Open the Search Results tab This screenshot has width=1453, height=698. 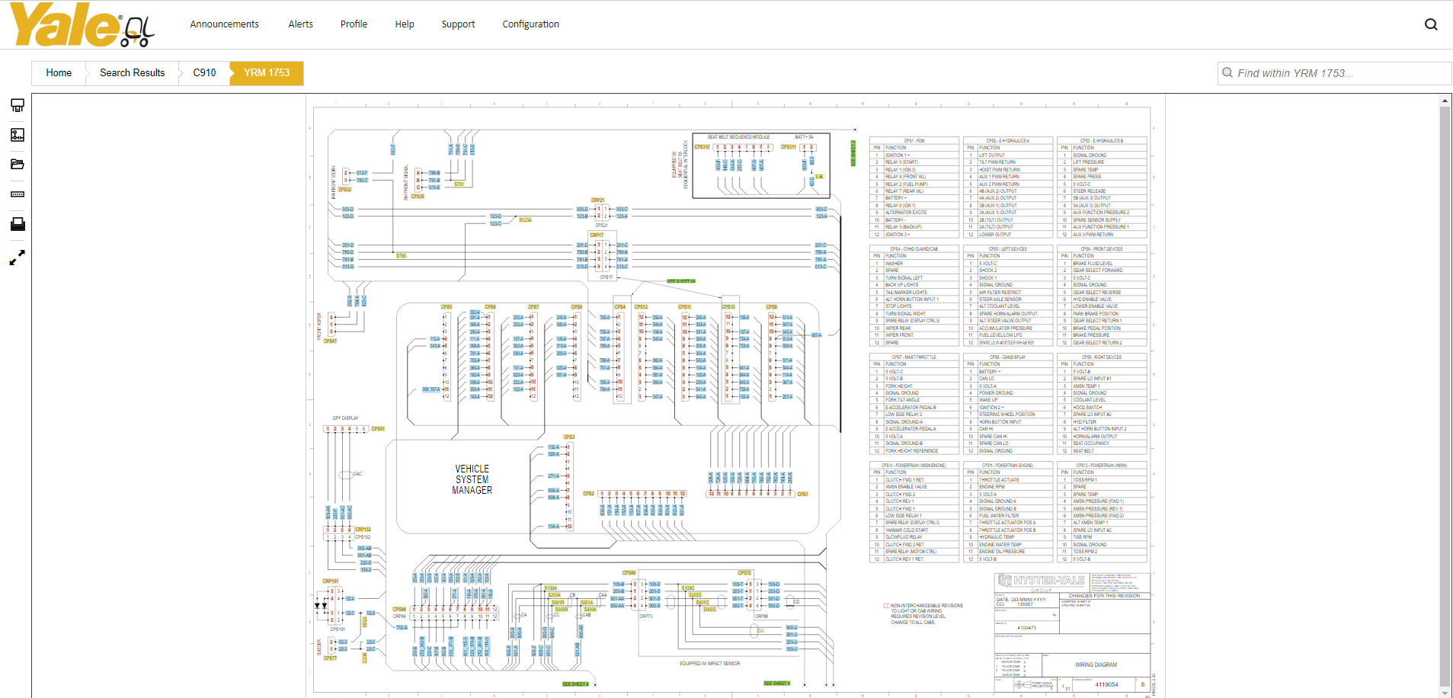pyautogui.click(x=131, y=72)
